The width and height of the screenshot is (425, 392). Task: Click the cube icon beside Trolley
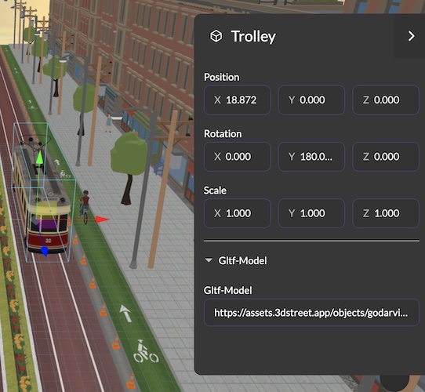point(216,36)
